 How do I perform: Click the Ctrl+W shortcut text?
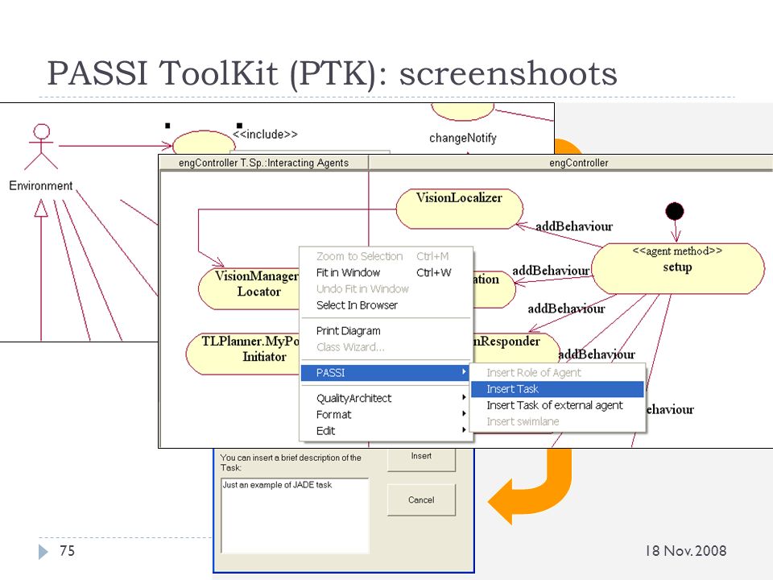coord(434,273)
